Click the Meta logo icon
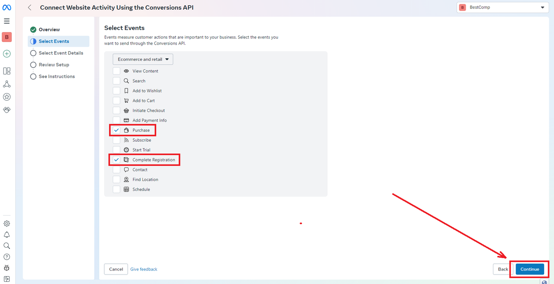554x284 pixels. click(6, 8)
